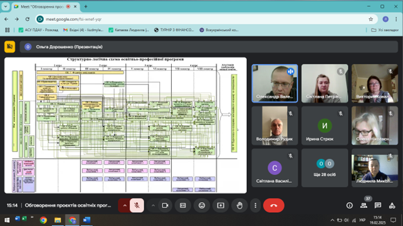Screen dimensions: 403x226
Task: Expand video settings arrow beside camera
Action: click(x=153, y=205)
